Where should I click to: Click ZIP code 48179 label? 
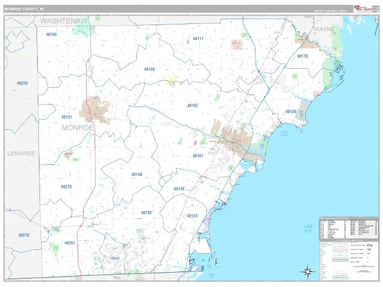tap(302, 56)
